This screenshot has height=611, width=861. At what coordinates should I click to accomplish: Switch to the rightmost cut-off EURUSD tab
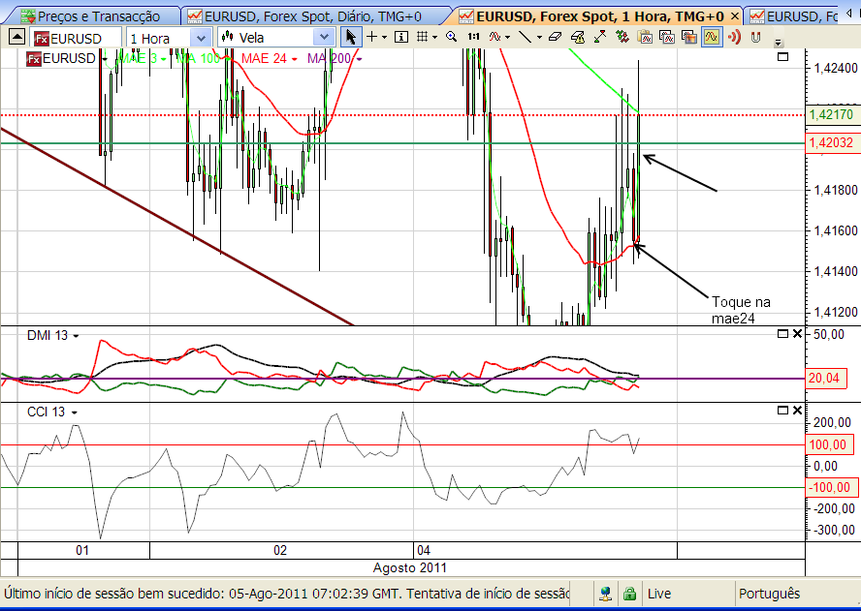pyautogui.click(x=793, y=16)
